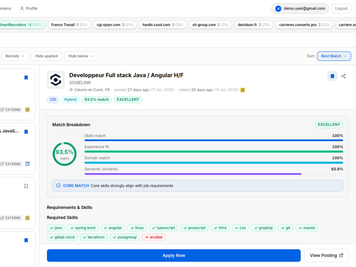Click the LinkedIn icon on the JavaS... card

click(x=27, y=164)
